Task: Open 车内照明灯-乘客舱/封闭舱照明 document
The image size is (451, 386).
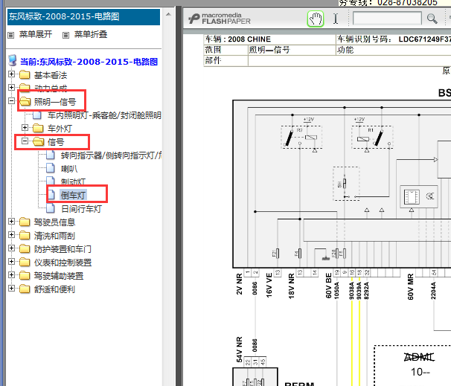Action: click(104, 115)
